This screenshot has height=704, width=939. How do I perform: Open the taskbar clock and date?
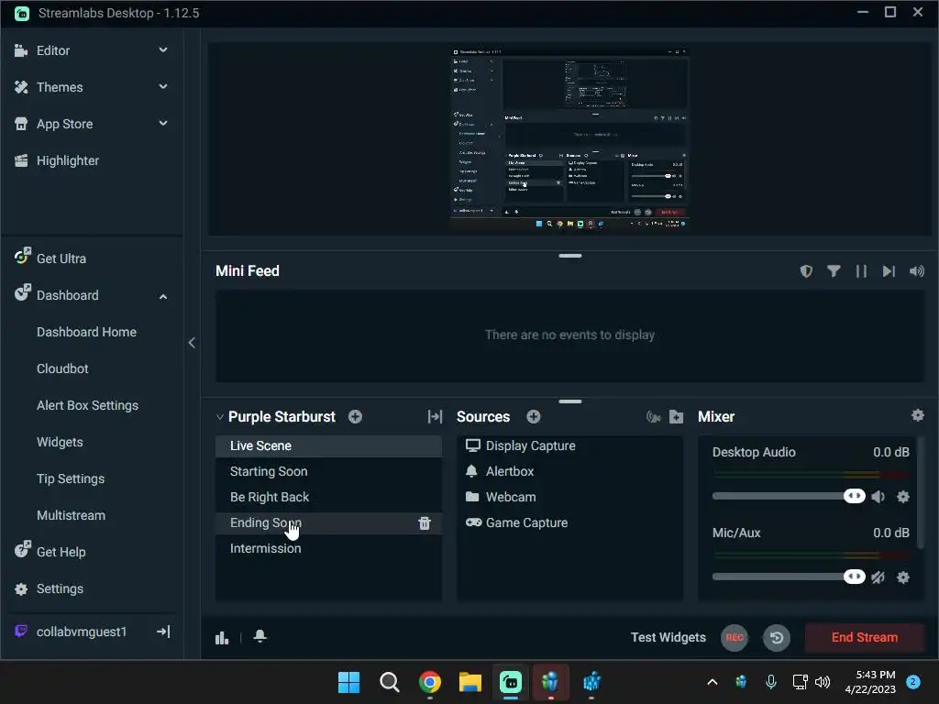870,682
